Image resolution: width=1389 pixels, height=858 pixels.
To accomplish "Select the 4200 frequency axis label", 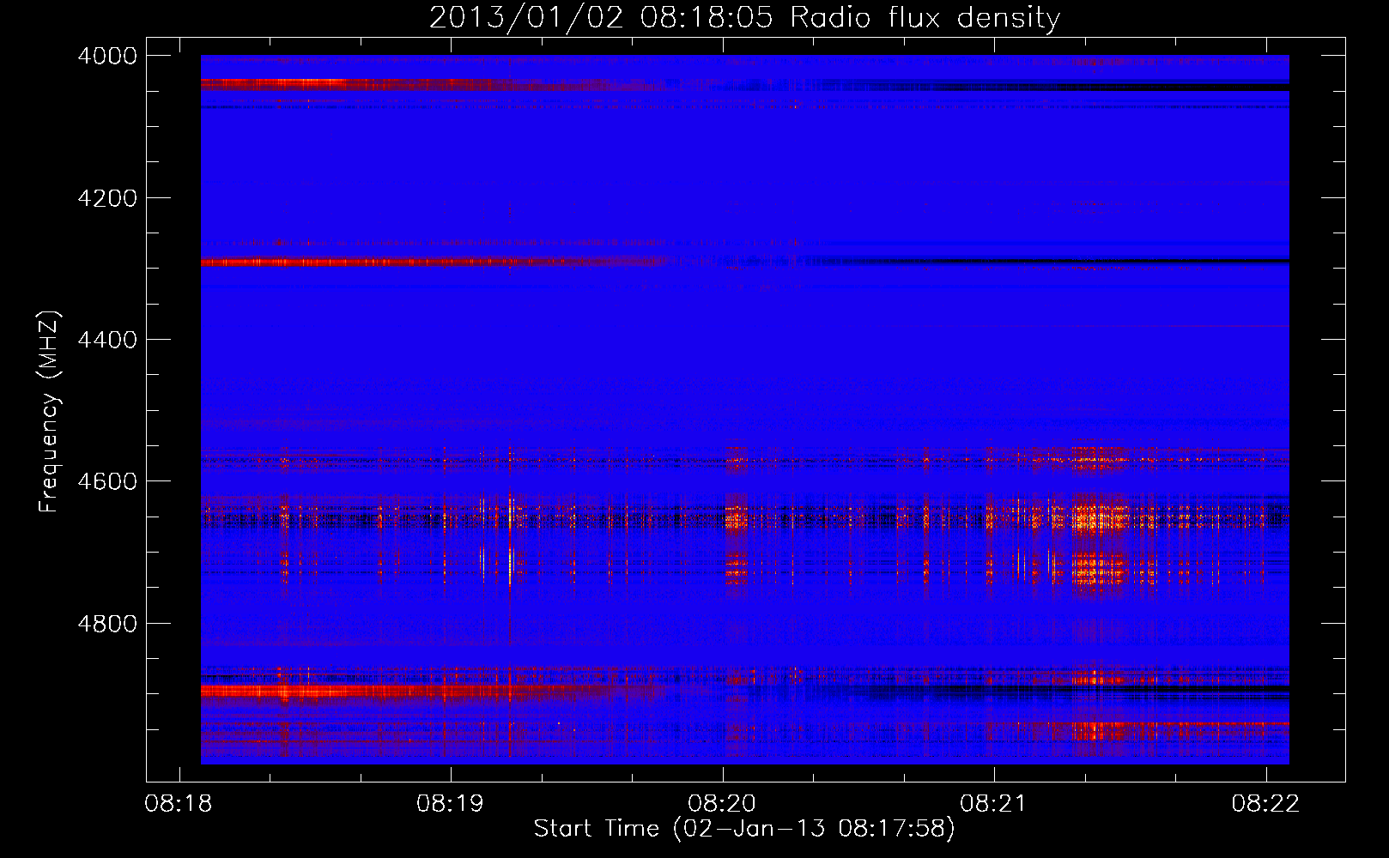I will [107, 198].
